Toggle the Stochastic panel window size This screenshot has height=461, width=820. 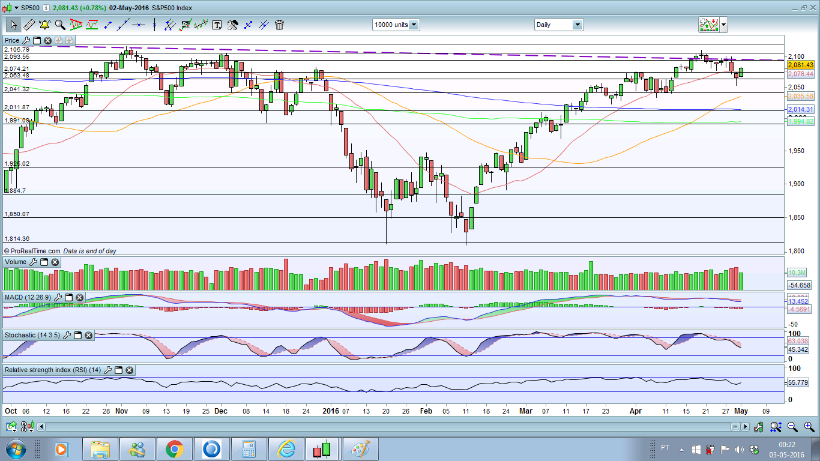(x=77, y=335)
